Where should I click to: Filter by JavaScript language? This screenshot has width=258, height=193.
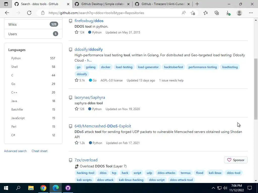[33, 118]
